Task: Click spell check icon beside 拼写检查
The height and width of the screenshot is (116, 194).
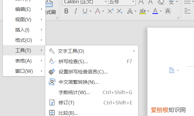Action: point(52,61)
